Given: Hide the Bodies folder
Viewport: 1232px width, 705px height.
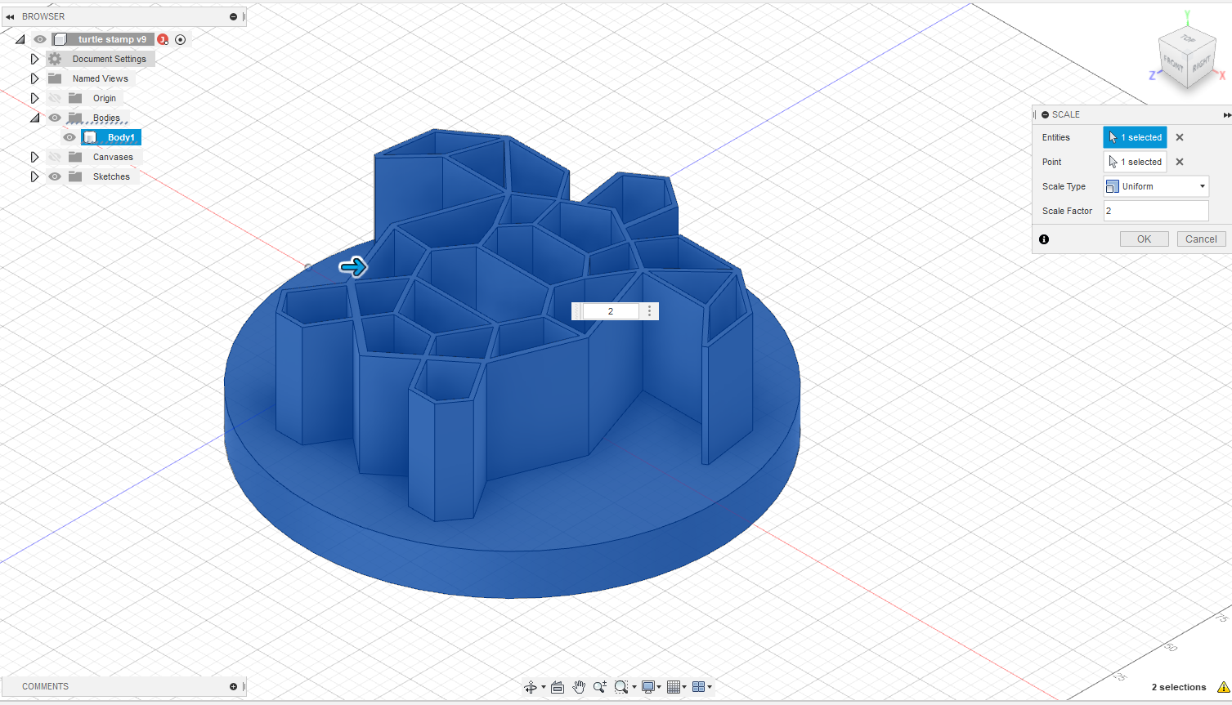Looking at the screenshot, I should (x=55, y=118).
